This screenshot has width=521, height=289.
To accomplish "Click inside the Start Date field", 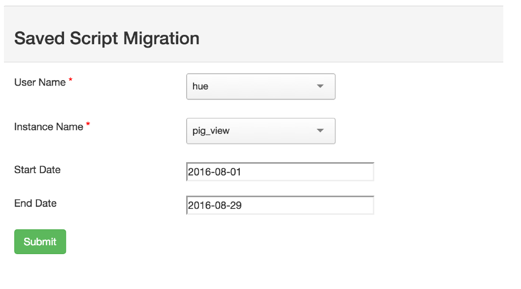I will [x=280, y=172].
